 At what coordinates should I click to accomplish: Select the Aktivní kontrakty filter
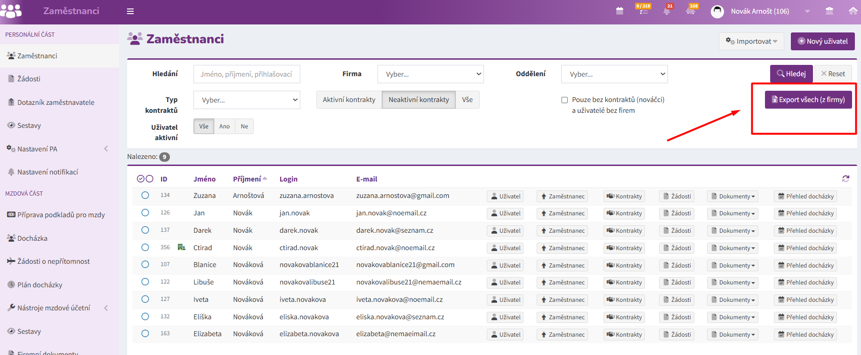click(349, 100)
